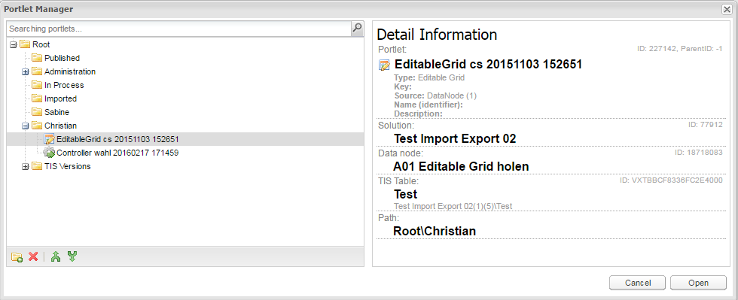Click the EditableGrid icon in tree
Screen dimensions: 738x300
tap(49, 139)
